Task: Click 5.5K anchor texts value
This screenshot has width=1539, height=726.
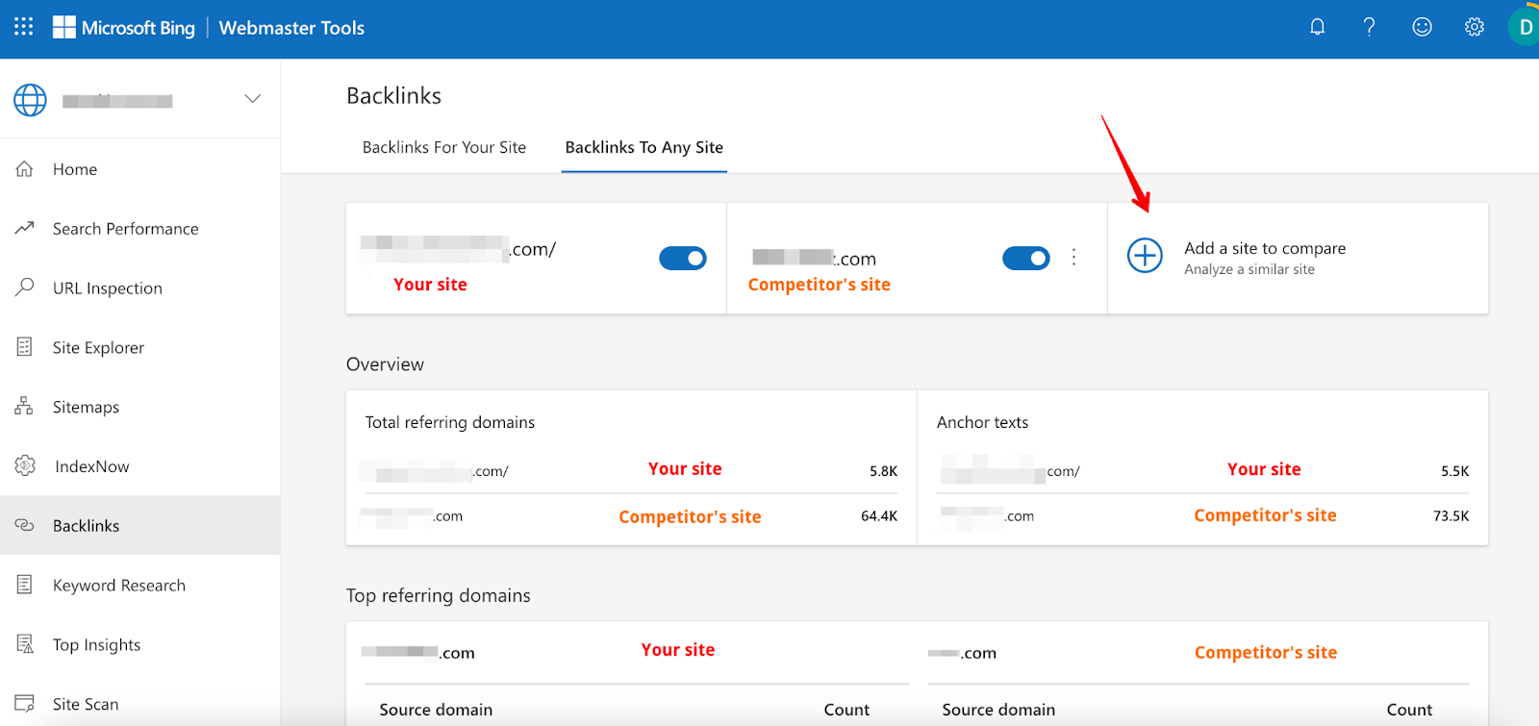Action: click(x=1454, y=471)
